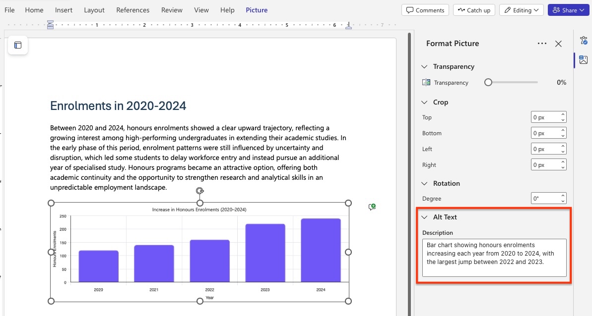Click the right indent marker on ruler
Image resolution: width=592 pixels, height=316 pixels.
point(348,26)
